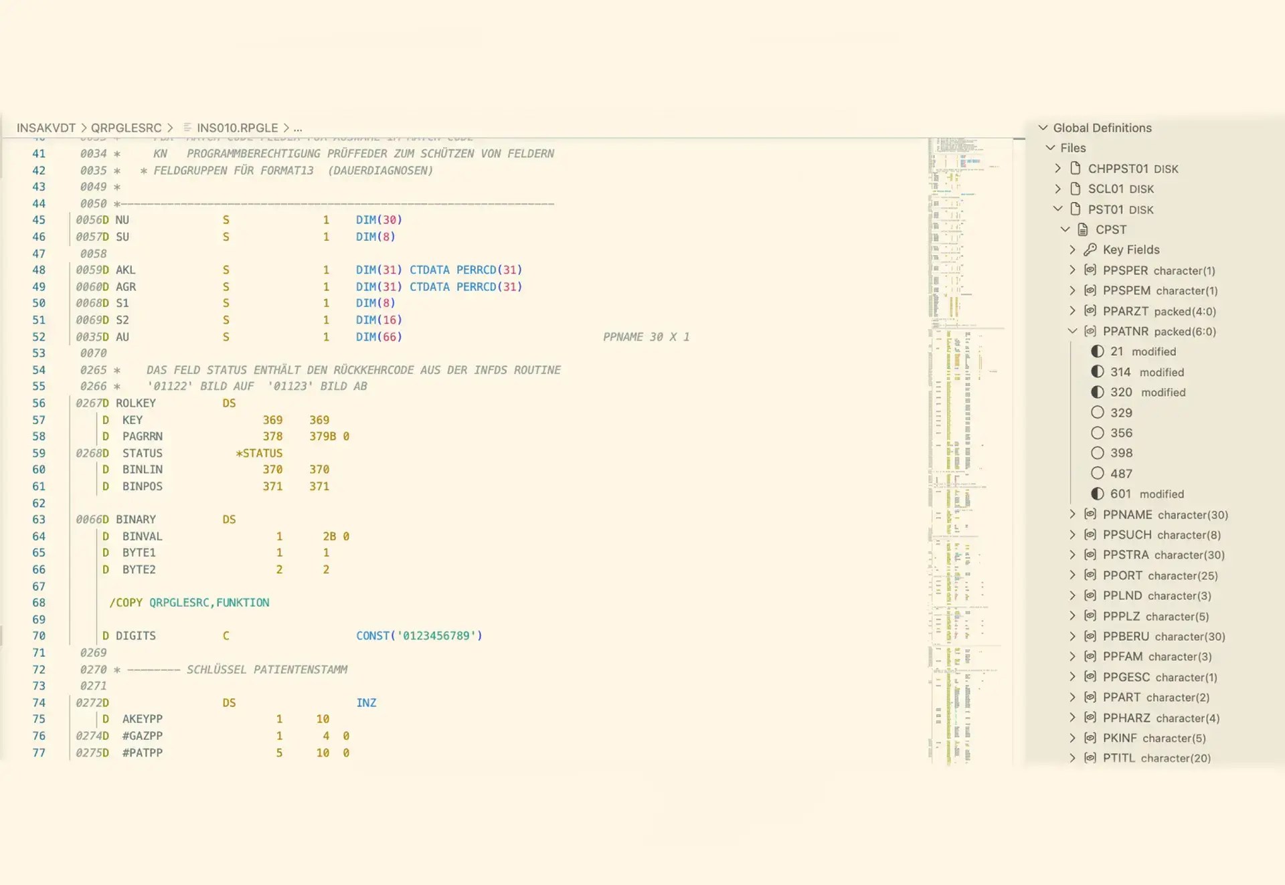Click the PST01 file icon
1285x885 pixels.
[1076, 209]
